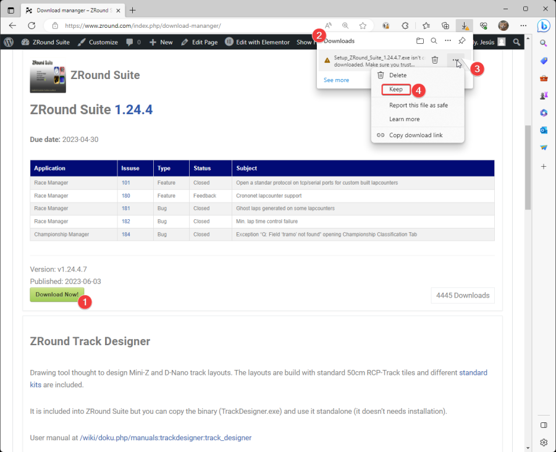This screenshot has height=452, width=556.
Task: Toggle the sidebar panel layout icon
Action: coord(544,425)
